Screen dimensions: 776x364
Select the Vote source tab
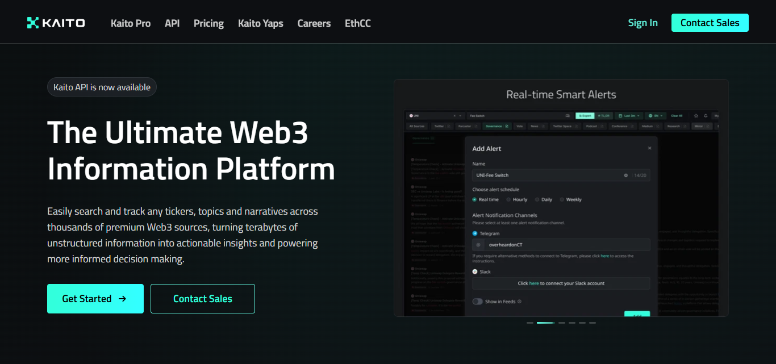tap(520, 126)
